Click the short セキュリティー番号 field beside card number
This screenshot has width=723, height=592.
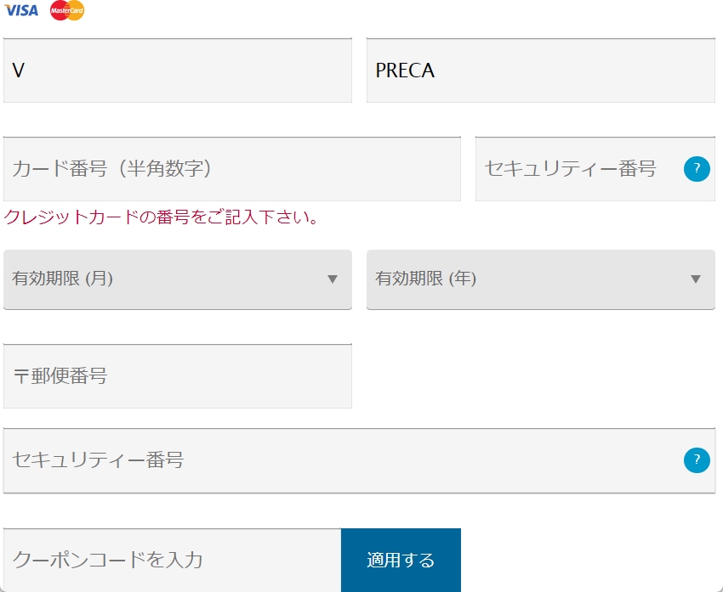click(578, 169)
